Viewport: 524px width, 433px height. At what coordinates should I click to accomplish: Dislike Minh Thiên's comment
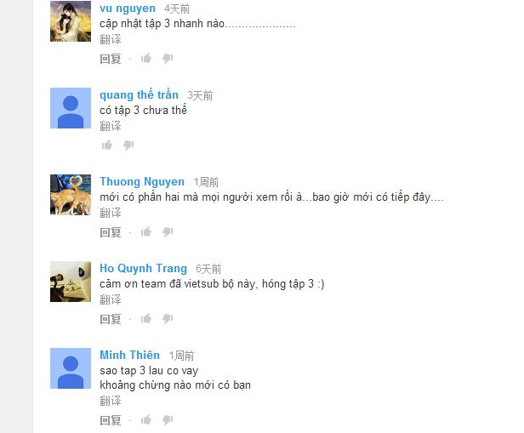pyautogui.click(x=168, y=420)
